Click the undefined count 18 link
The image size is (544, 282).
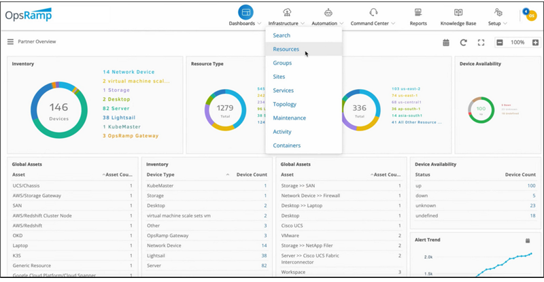click(533, 216)
